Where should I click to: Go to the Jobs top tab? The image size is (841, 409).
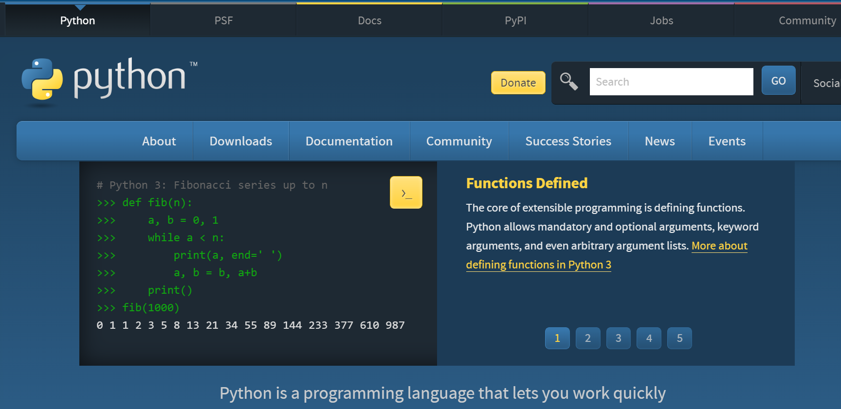(x=661, y=20)
